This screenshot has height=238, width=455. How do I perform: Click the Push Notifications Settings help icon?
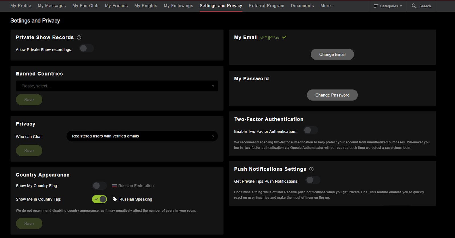pos(311,169)
